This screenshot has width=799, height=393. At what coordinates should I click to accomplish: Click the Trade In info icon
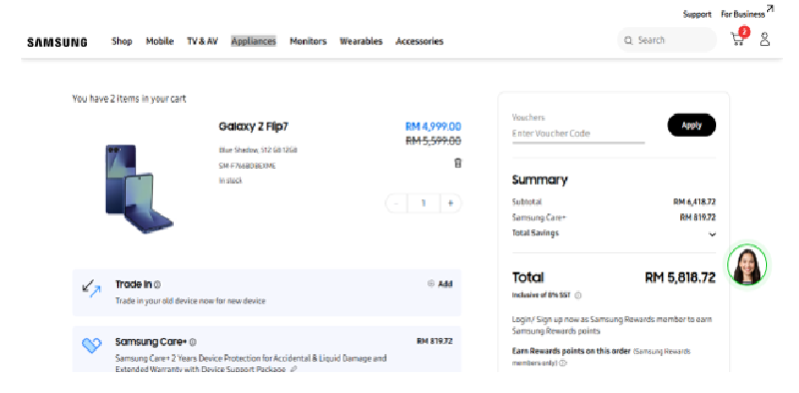click(x=158, y=284)
